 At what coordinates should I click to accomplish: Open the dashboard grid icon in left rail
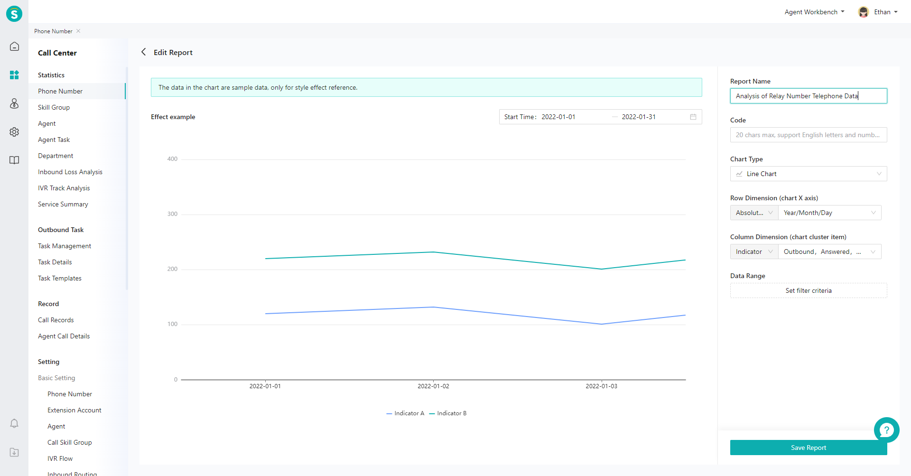14,75
